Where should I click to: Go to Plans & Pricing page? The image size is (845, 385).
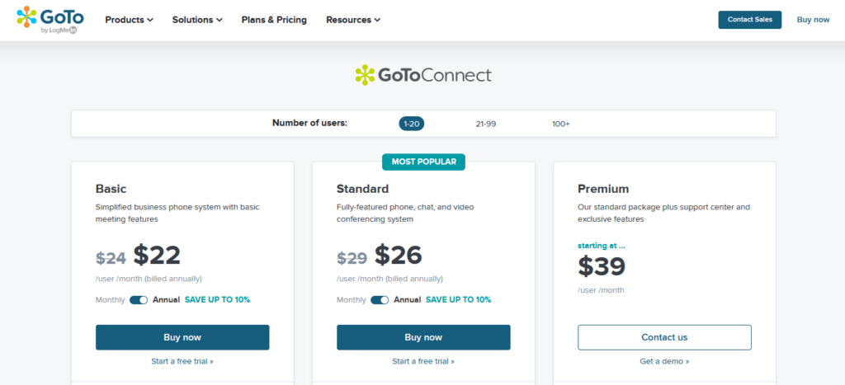(x=274, y=20)
